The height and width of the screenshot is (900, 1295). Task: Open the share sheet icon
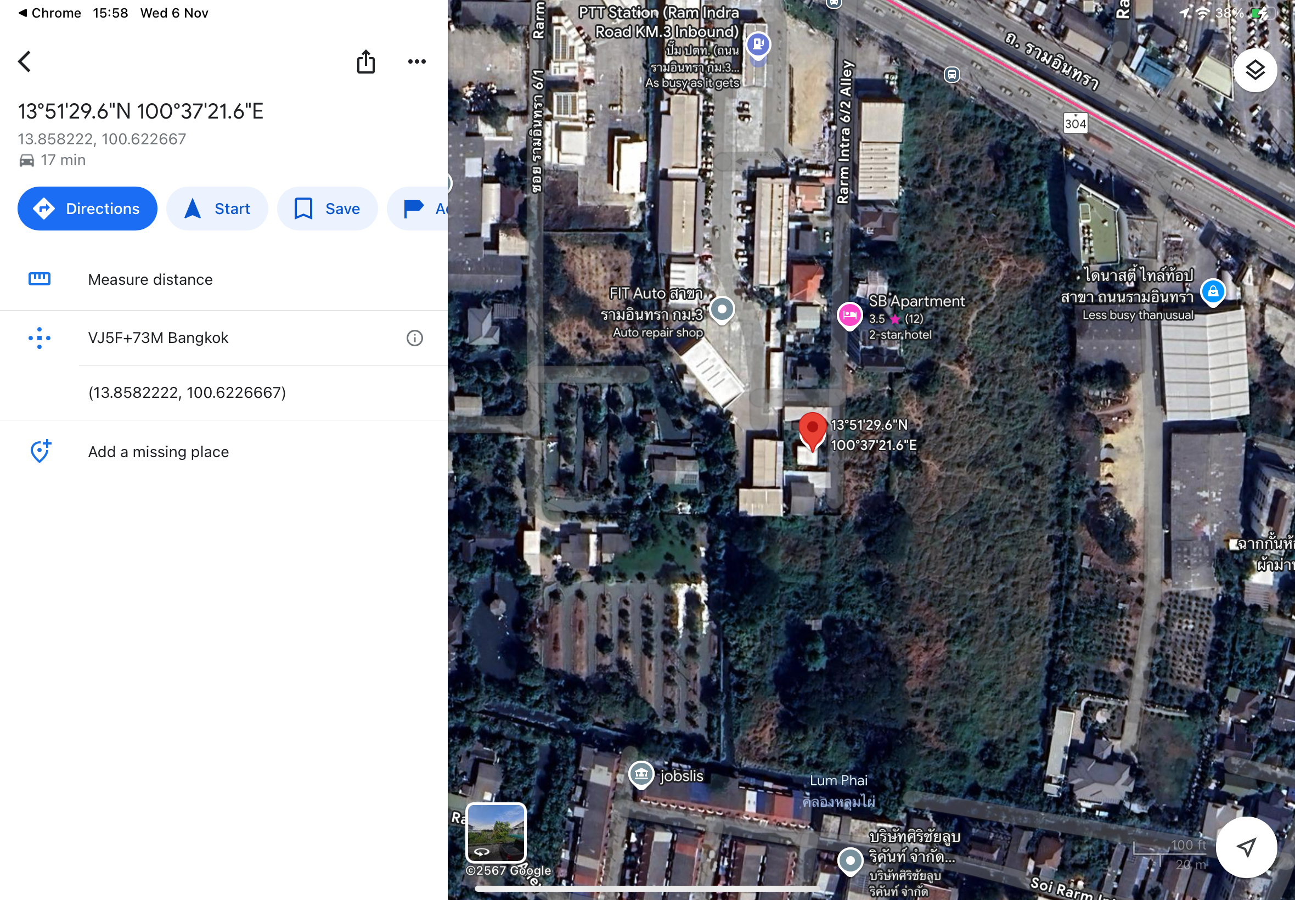pyautogui.click(x=366, y=61)
